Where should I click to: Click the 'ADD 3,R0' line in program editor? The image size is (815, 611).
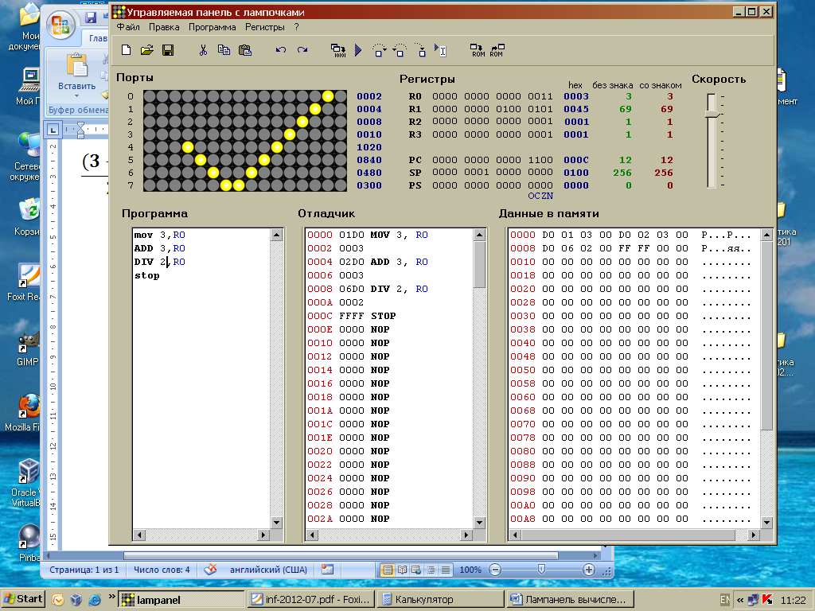(159, 248)
